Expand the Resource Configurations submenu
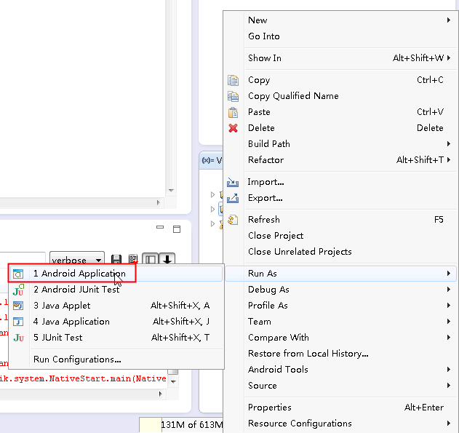The image size is (459, 433). coord(449,424)
